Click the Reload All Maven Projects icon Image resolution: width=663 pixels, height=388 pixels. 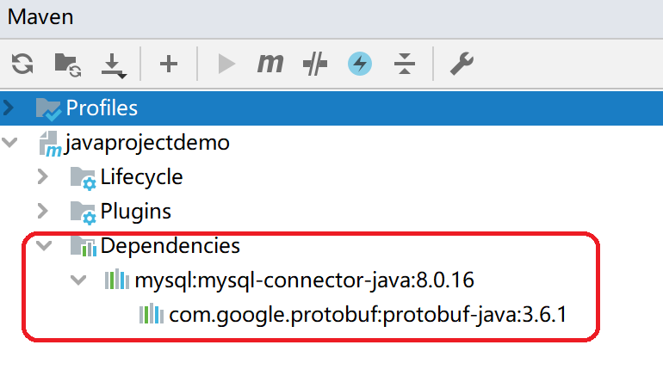pos(22,63)
